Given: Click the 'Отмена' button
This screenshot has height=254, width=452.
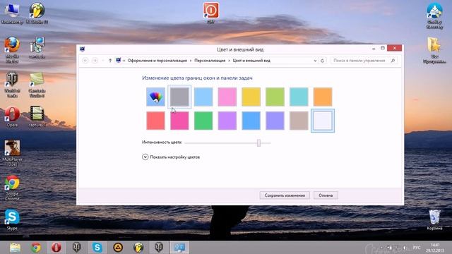Looking at the screenshot, I should (x=326, y=195).
